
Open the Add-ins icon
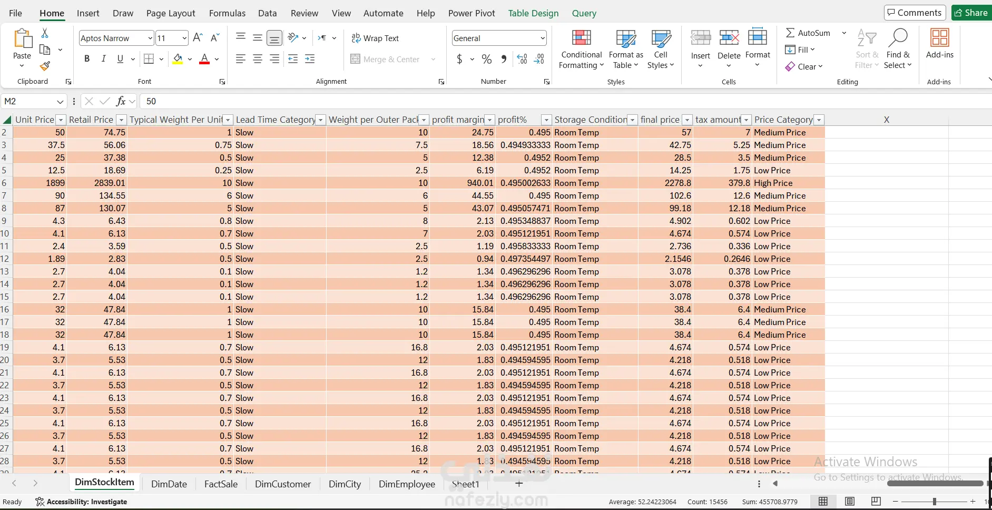point(940,38)
